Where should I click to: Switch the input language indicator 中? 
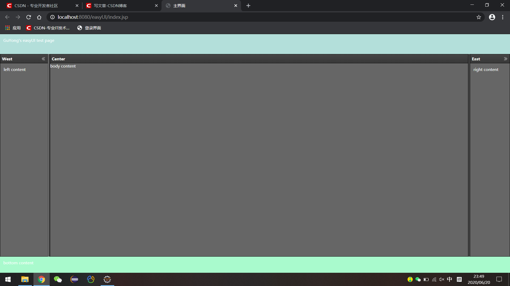click(x=450, y=279)
